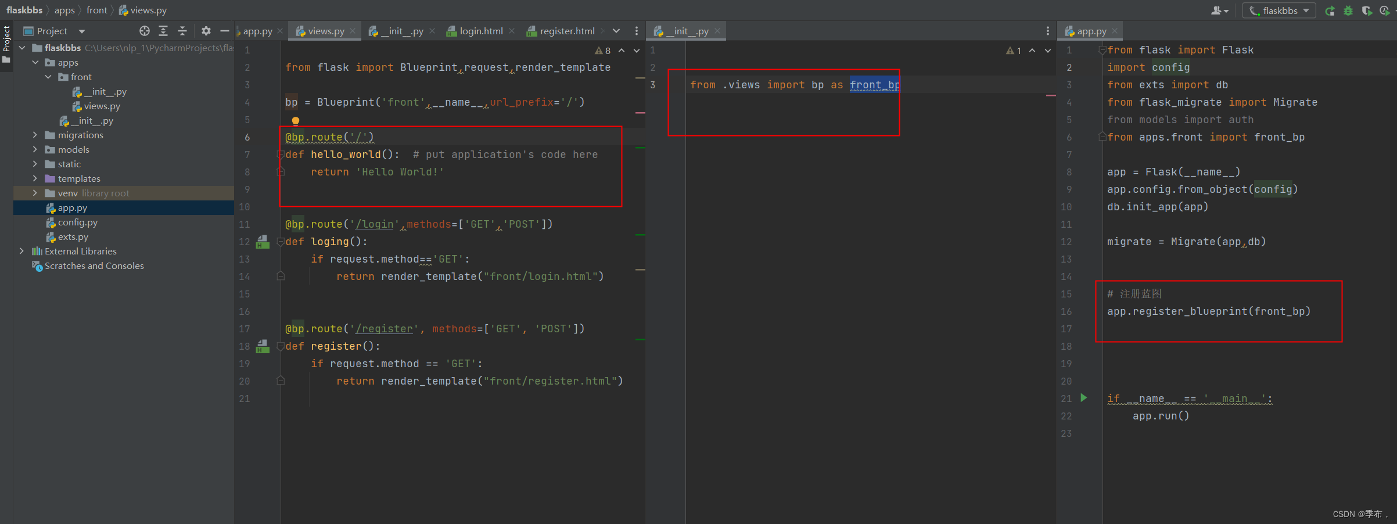Toggle fold on def loging line

tap(280, 242)
